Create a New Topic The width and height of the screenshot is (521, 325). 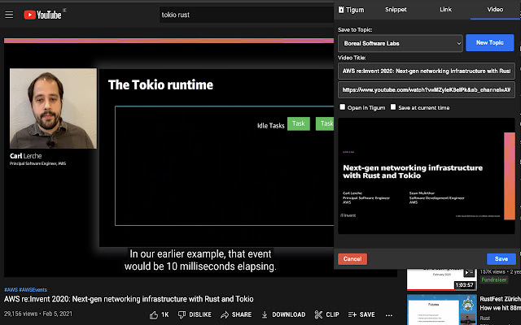click(490, 42)
